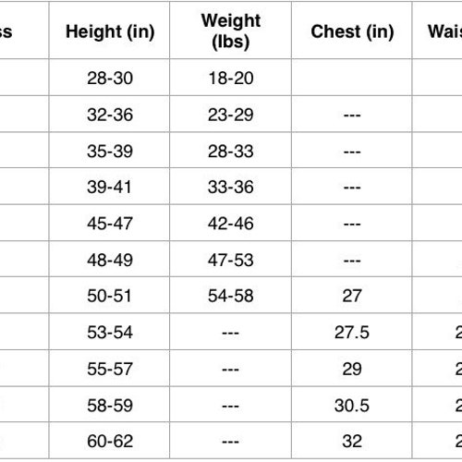The image size is (462, 462).
Task: Click the weight cell 54-58
Action: 231,296
